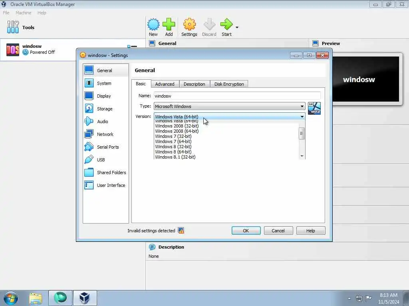Open the File menu

pyautogui.click(x=6, y=13)
